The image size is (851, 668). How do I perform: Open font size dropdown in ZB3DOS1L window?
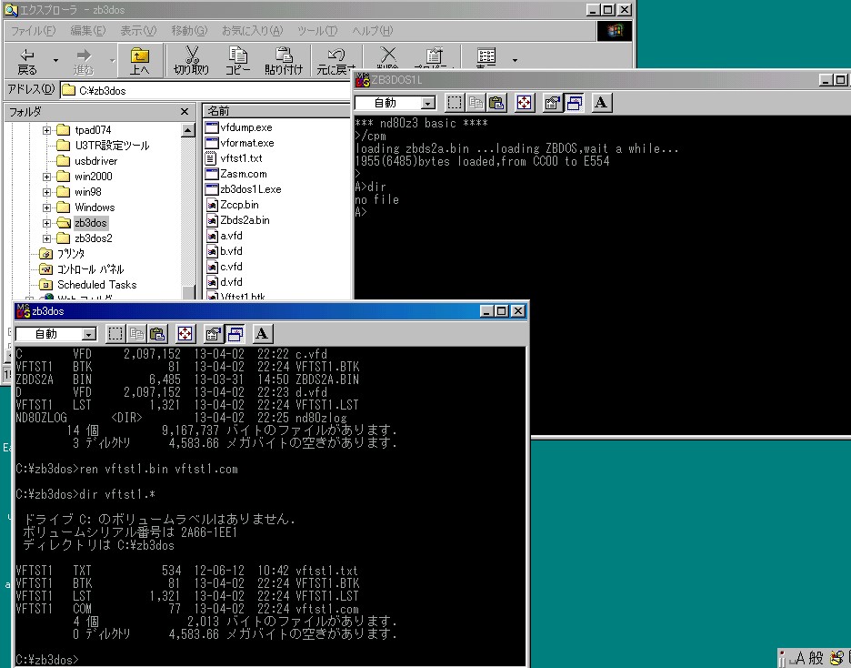click(428, 103)
